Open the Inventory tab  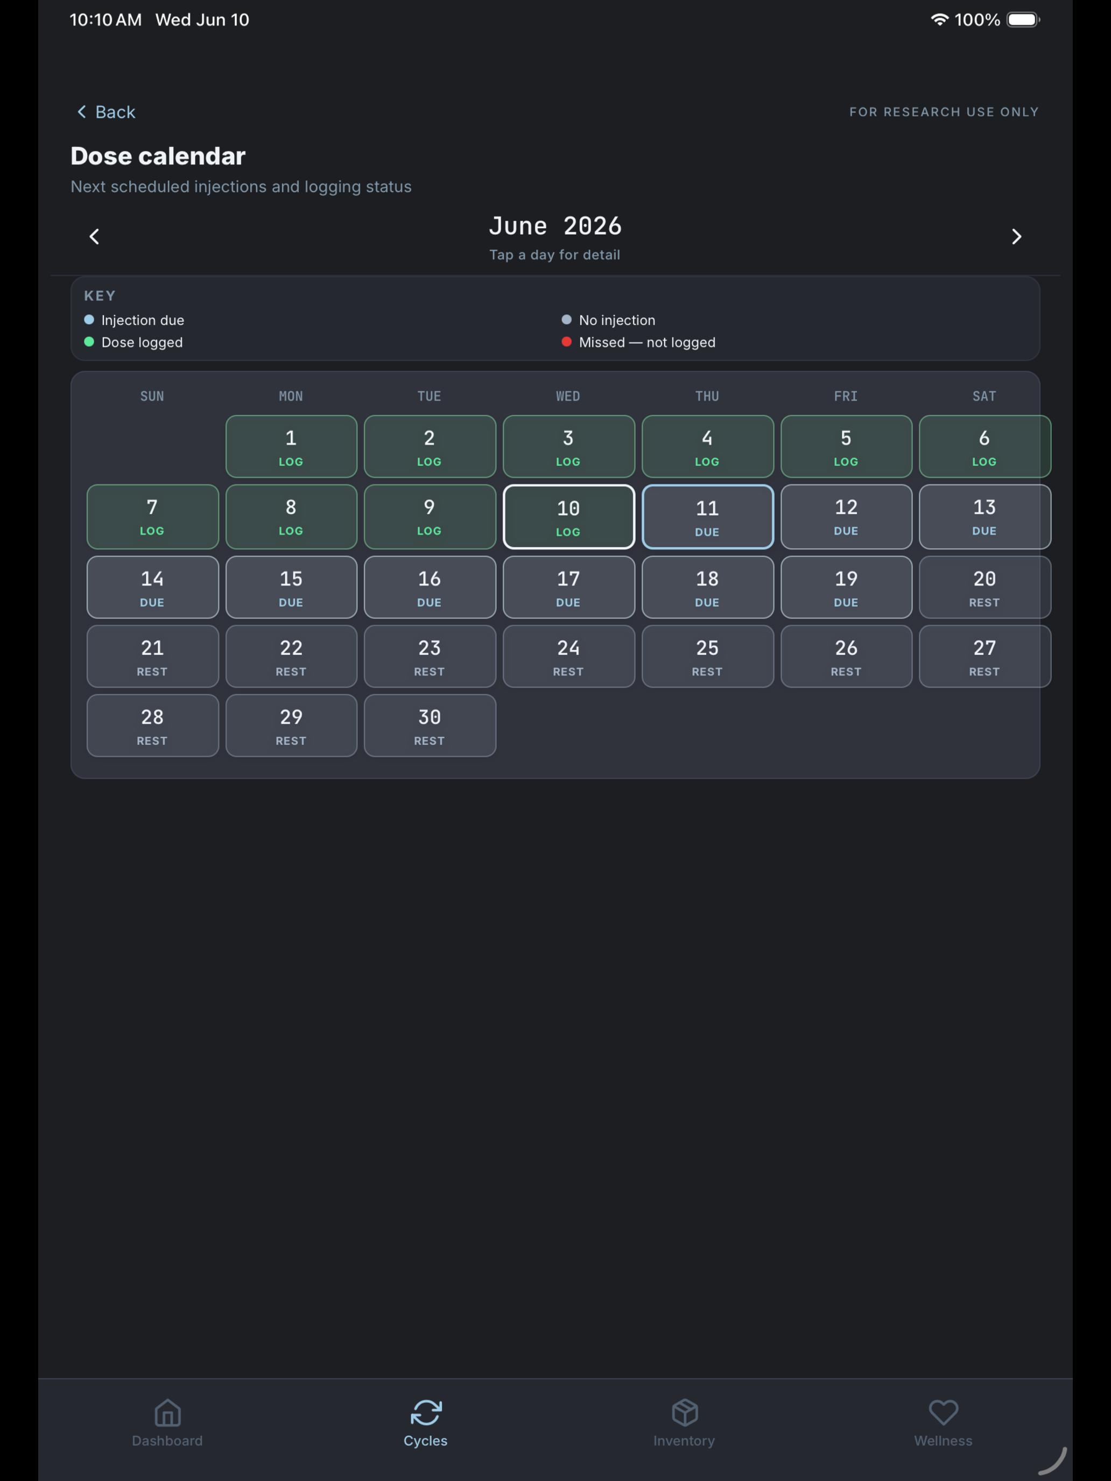tap(684, 1423)
